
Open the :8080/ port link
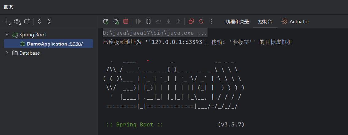[x=75, y=44]
